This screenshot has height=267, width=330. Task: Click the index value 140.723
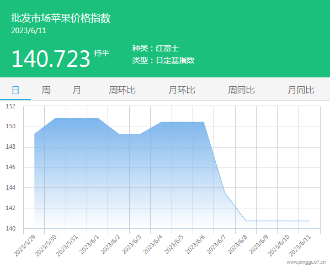(x=51, y=59)
